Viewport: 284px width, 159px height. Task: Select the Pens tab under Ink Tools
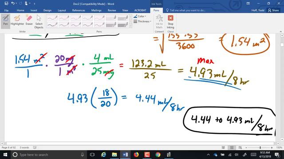point(156,11)
